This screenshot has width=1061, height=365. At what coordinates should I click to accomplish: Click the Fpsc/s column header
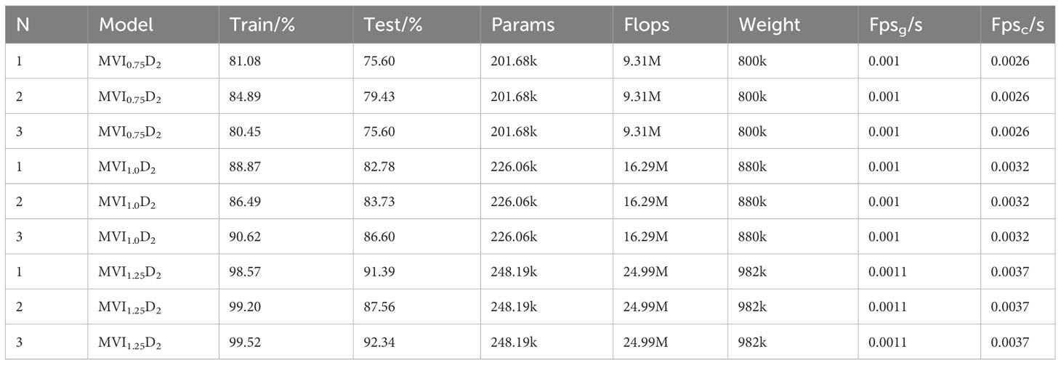click(1017, 25)
